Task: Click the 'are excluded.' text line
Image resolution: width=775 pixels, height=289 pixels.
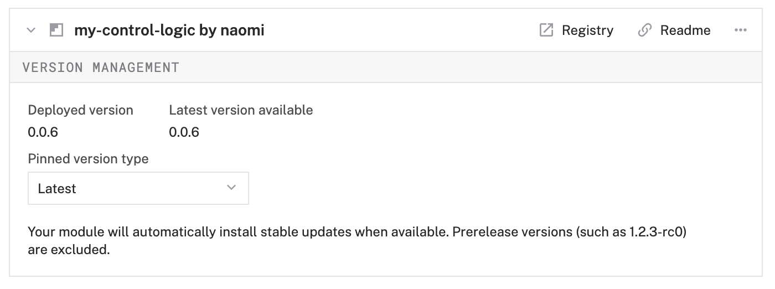Action: coord(69,250)
